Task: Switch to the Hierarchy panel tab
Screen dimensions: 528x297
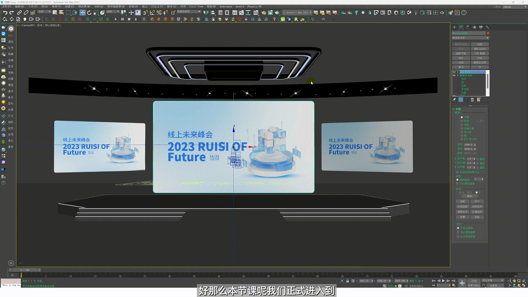Action: [x=468, y=27]
